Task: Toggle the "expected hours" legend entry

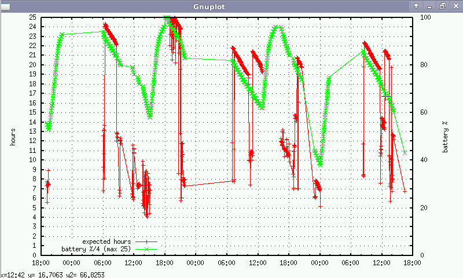Action: point(106,241)
